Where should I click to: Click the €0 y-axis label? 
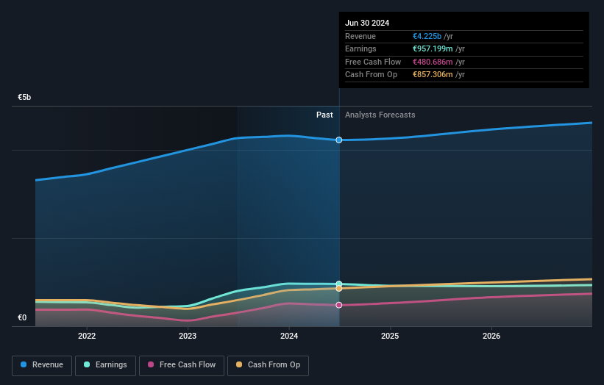coord(22,317)
